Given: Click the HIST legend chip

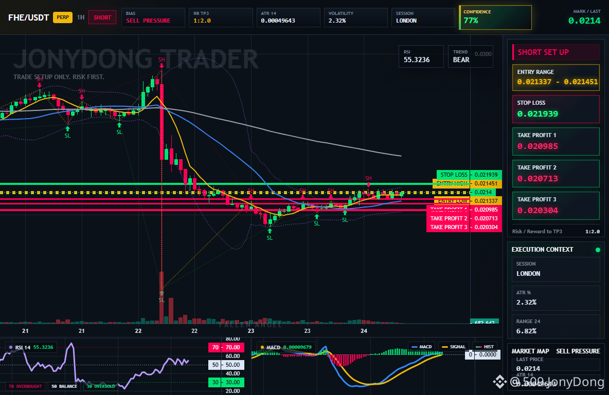Looking at the screenshot, I should 485,347.
